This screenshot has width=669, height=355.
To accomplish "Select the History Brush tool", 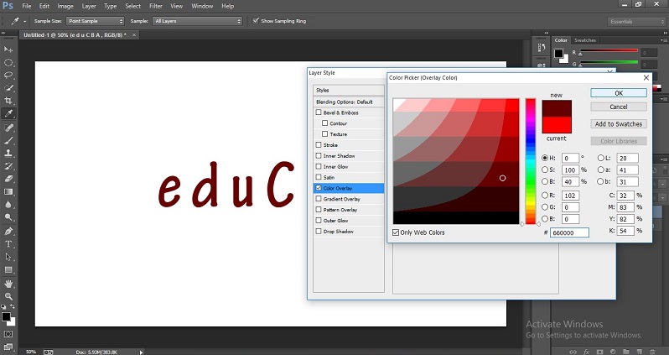I will click(x=8, y=166).
